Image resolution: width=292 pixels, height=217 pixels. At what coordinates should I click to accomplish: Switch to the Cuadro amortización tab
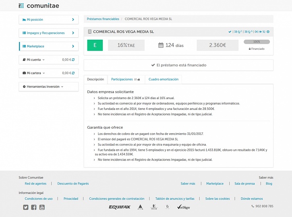click(x=163, y=79)
